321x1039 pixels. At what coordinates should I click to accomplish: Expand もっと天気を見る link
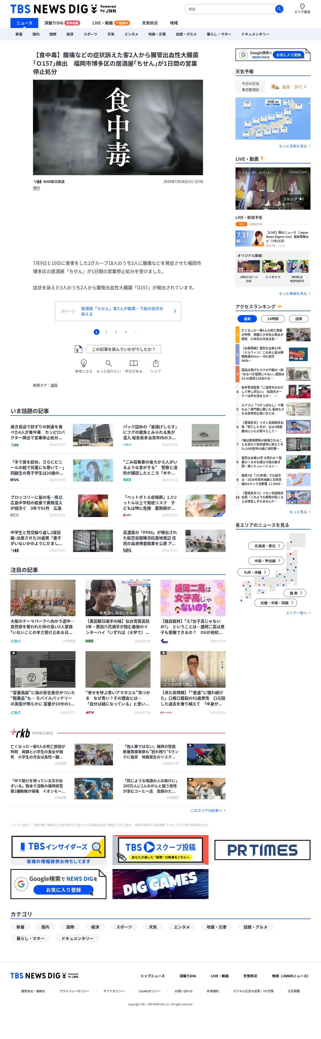[294, 146]
